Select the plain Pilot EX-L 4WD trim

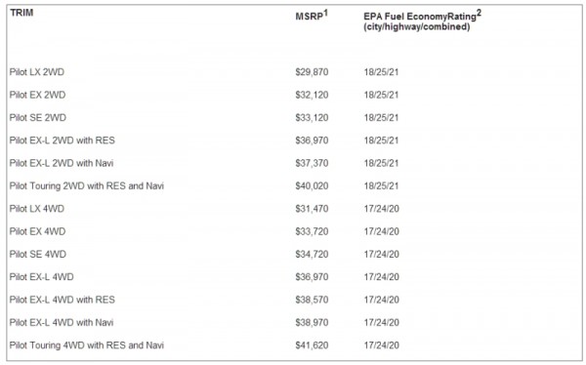[x=41, y=277]
